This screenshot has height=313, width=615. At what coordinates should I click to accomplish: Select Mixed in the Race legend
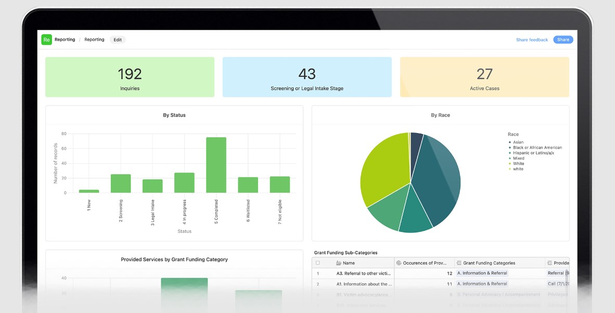coord(518,158)
